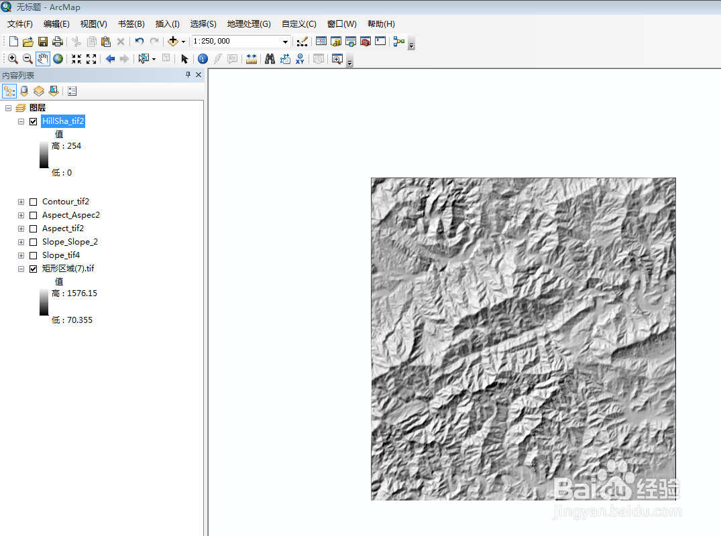
Task: Click Fixed Zoom In arrows
Action: [x=76, y=59]
